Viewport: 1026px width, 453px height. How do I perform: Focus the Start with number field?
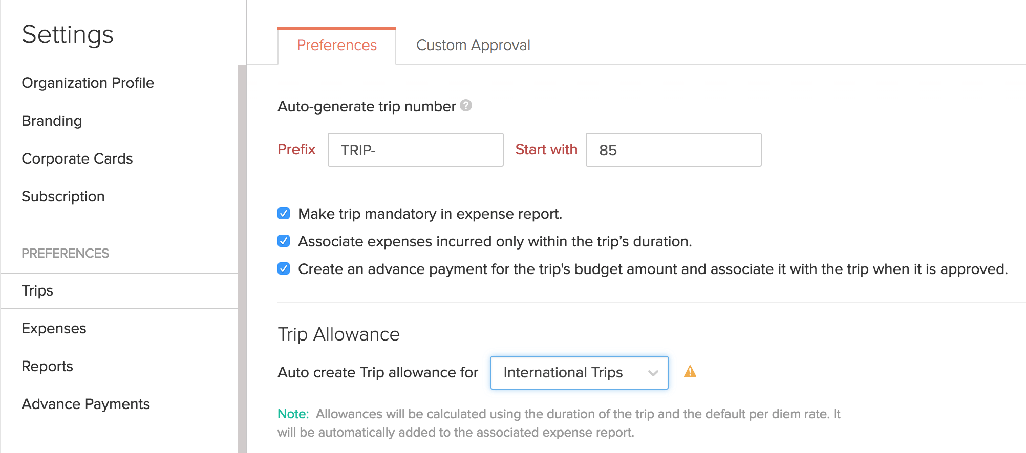coord(673,150)
